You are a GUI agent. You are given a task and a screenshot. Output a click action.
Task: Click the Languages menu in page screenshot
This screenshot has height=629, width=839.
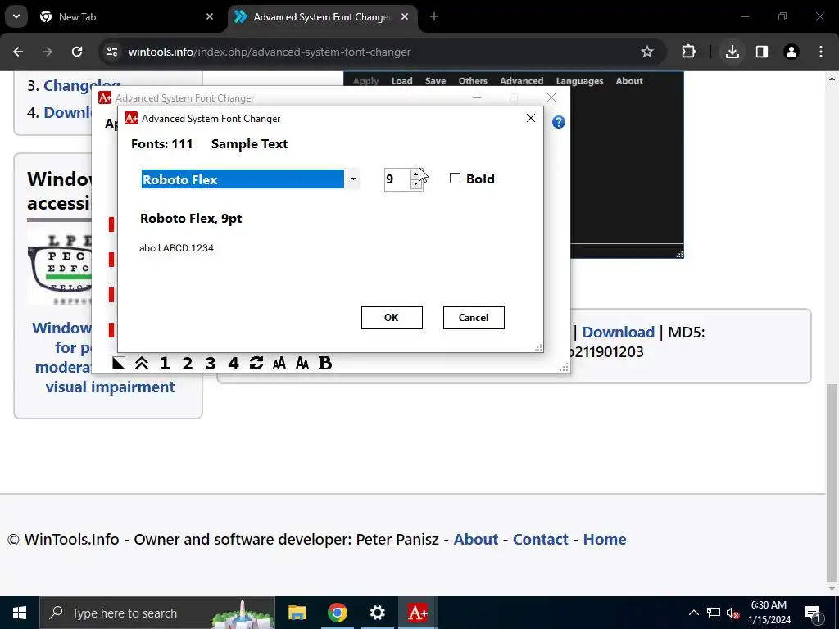point(579,81)
